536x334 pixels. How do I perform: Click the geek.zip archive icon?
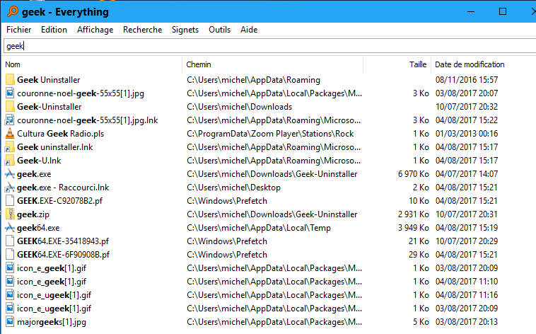(10, 214)
